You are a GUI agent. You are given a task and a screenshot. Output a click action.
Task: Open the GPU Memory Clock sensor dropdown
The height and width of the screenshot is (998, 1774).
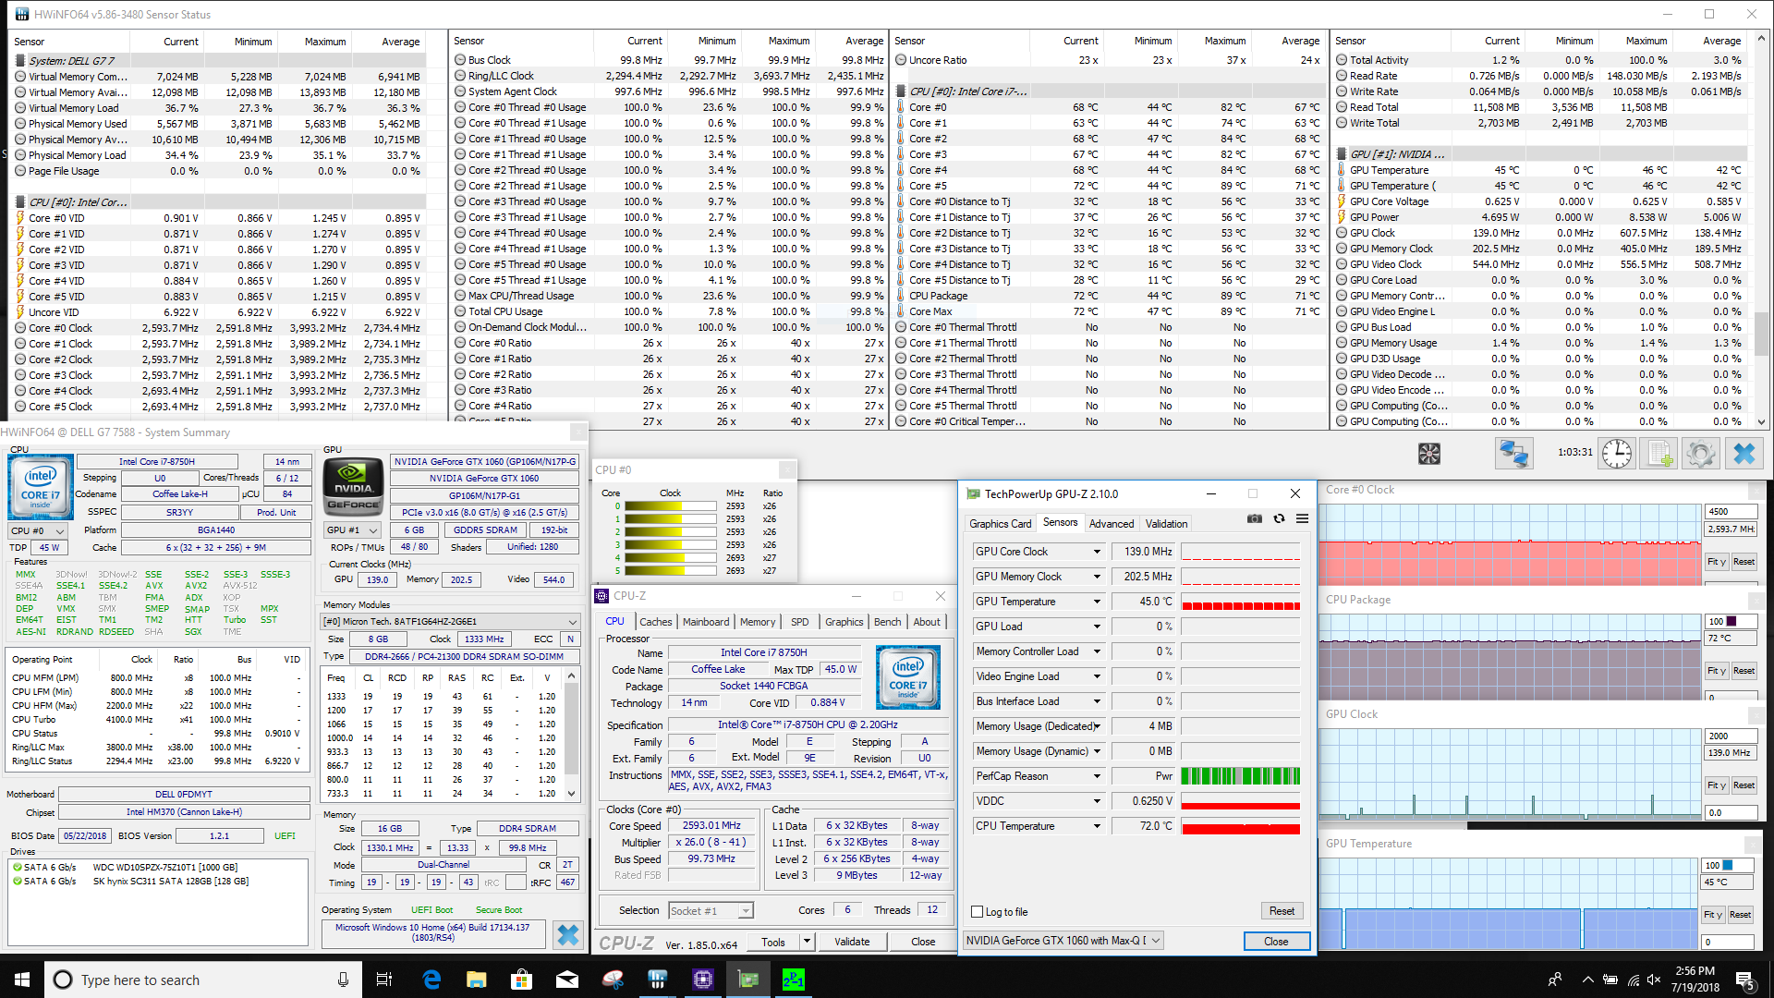[x=1097, y=577]
